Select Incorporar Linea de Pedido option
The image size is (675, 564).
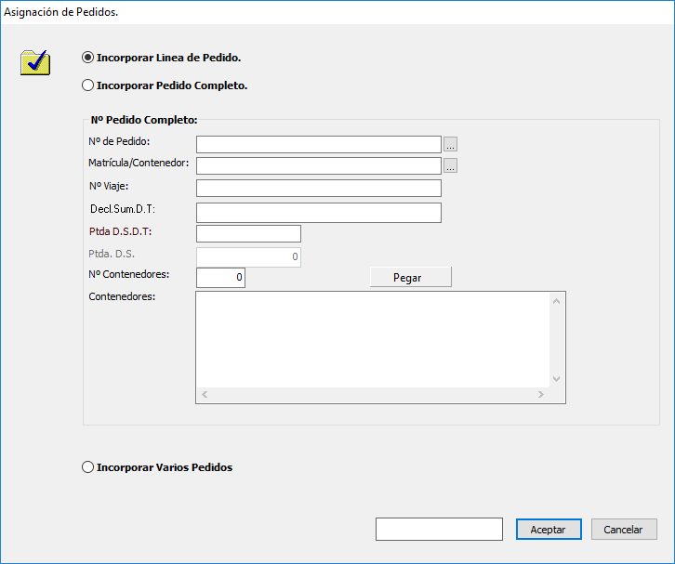click(x=88, y=58)
